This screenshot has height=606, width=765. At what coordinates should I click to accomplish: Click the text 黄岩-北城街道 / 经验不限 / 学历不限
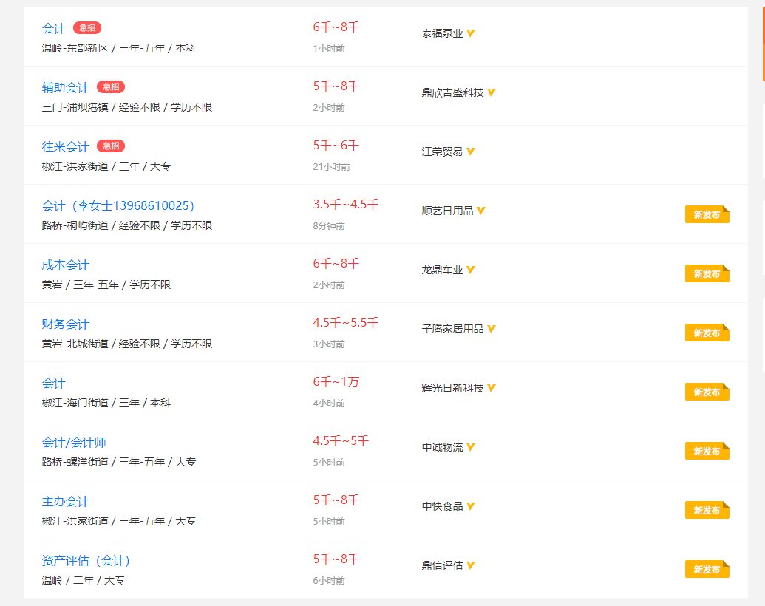(x=127, y=344)
